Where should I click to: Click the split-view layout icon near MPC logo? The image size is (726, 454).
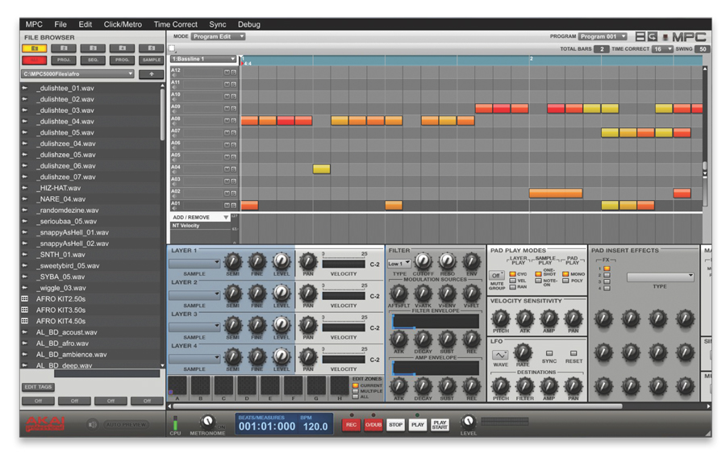pyautogui.click(x=640, y=36)
